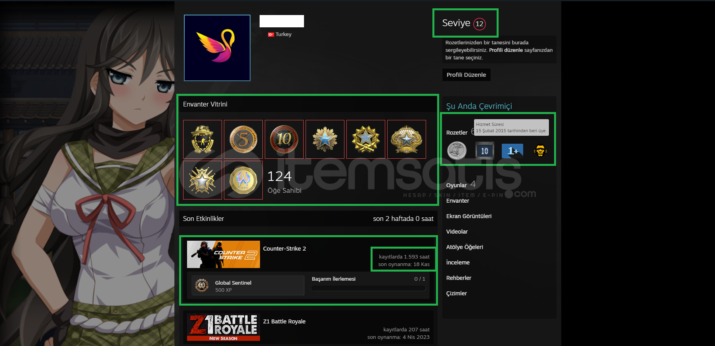Select the gold coin with blue emblem
This screenshot has width=715, height=346.
[x=243, y=180]
